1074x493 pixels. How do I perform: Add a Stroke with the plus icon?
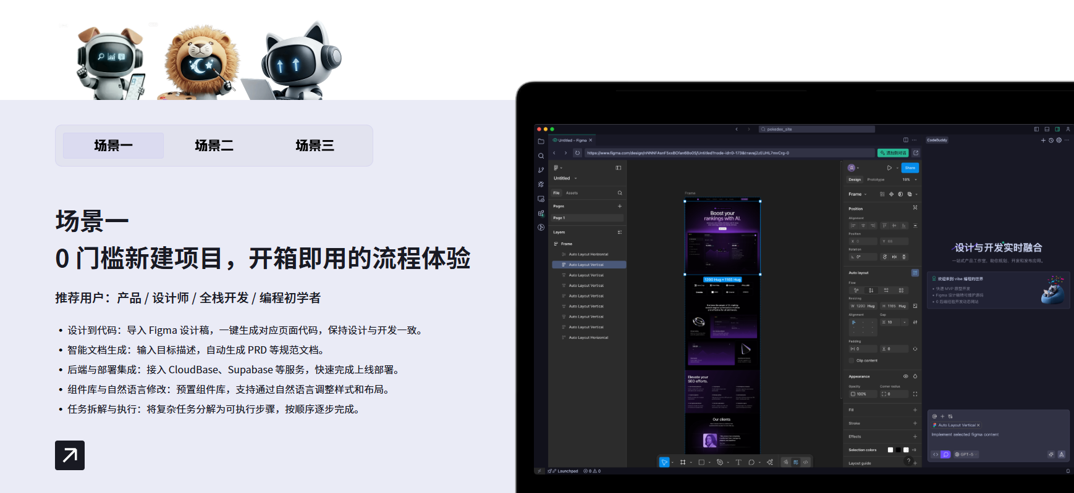[915, 423]
